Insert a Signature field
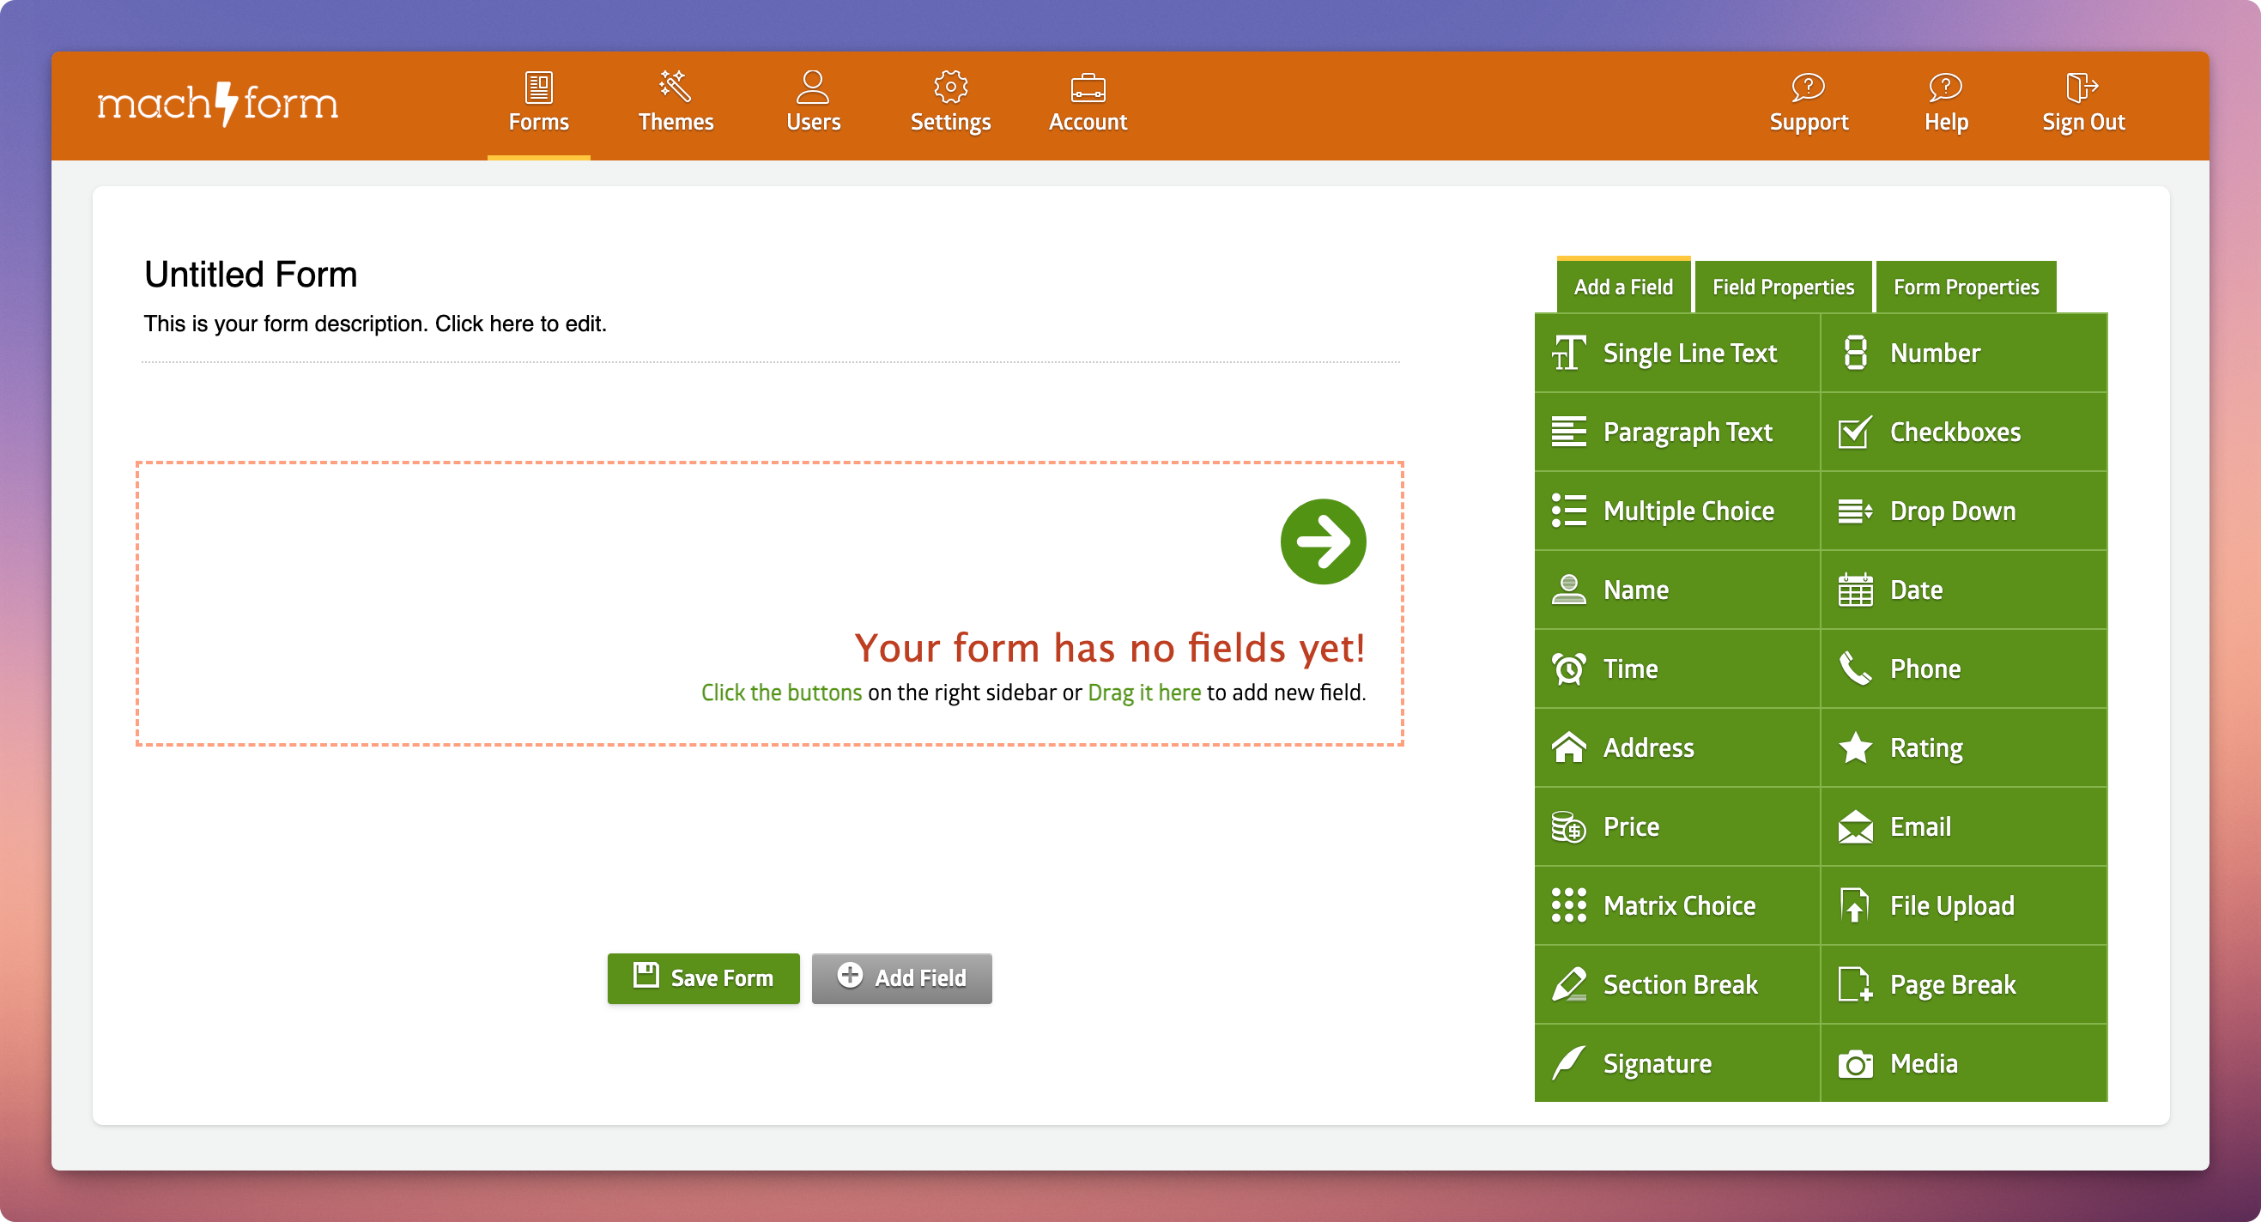Viewport: 2261px width, 1222px height. point(1676,1063)
